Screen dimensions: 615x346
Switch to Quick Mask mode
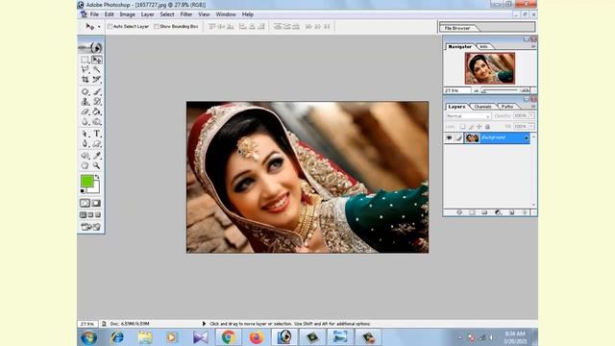tap(96, 203)
